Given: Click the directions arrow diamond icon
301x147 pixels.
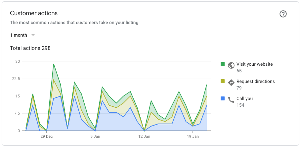Looking at the screenshot, I should pos(231,83).
